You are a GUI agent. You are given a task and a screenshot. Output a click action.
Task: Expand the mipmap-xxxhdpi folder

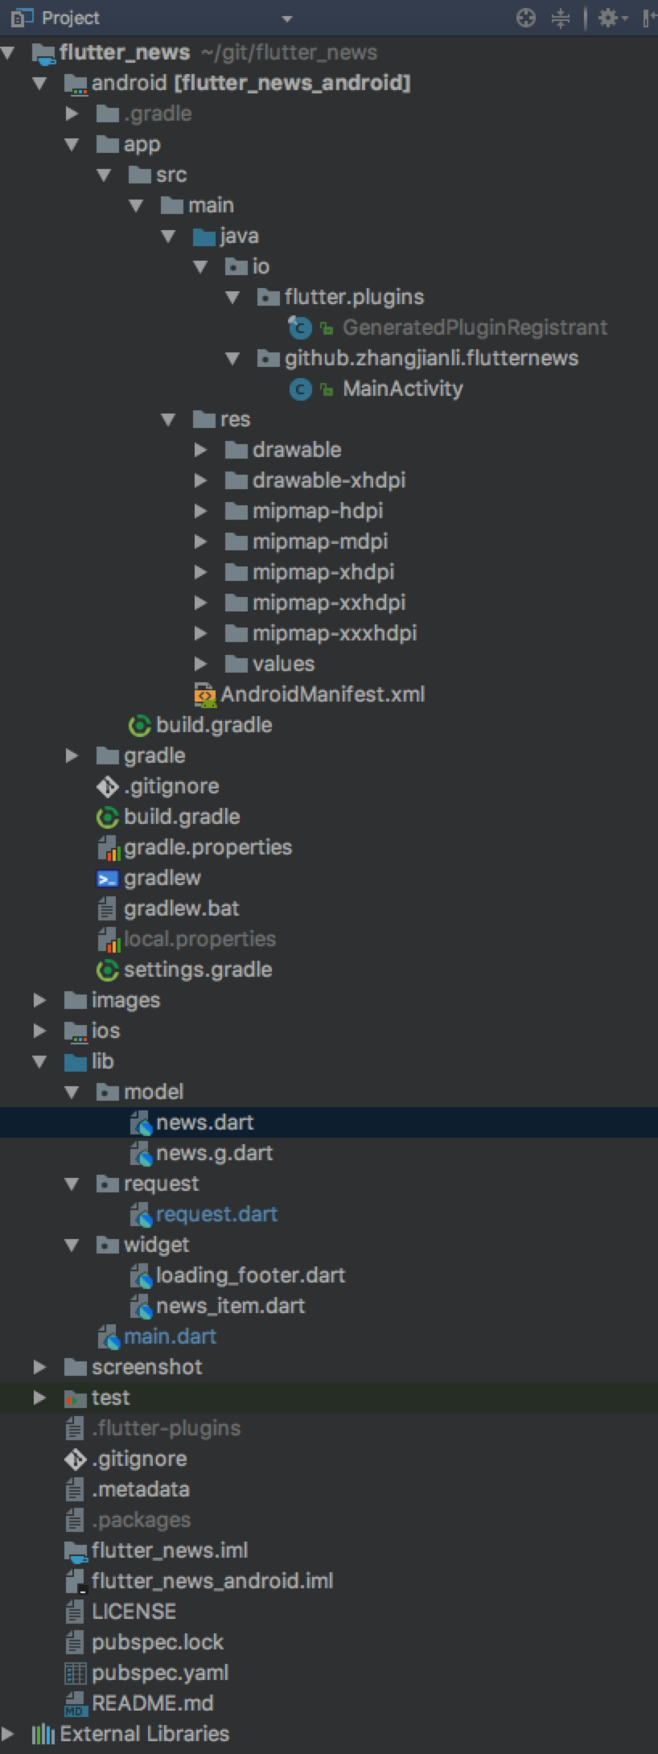click(200, 633)
